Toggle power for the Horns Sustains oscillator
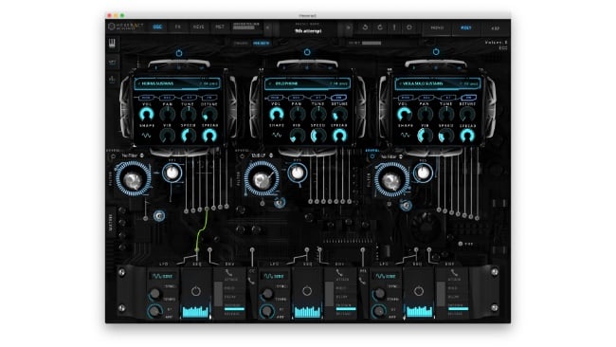The width and height of the screenshot is (616, 347). [x=179, y=53]
